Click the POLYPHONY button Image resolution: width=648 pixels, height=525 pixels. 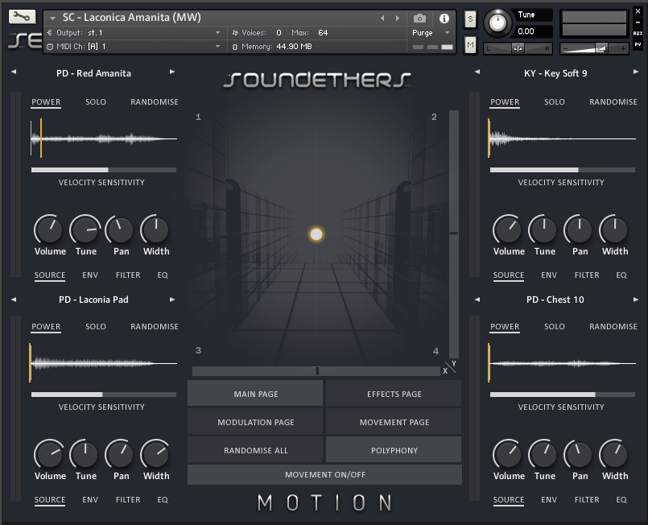(394, 450)
